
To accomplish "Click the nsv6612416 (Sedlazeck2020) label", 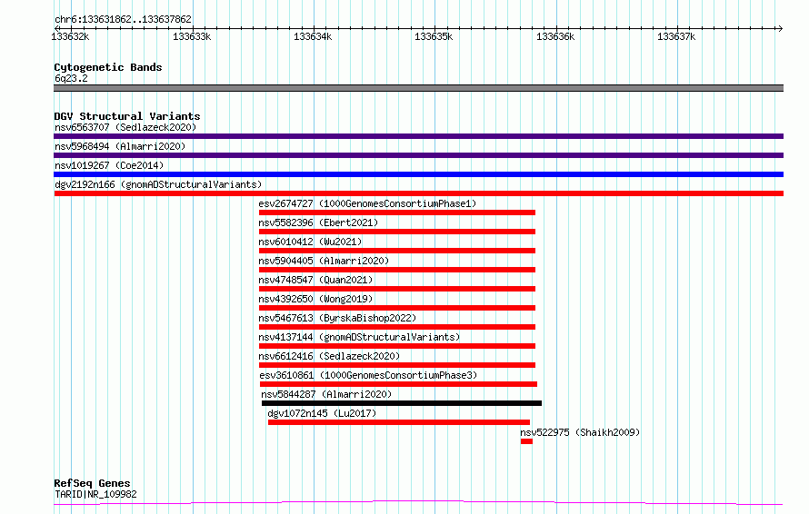I will (329, 356).
